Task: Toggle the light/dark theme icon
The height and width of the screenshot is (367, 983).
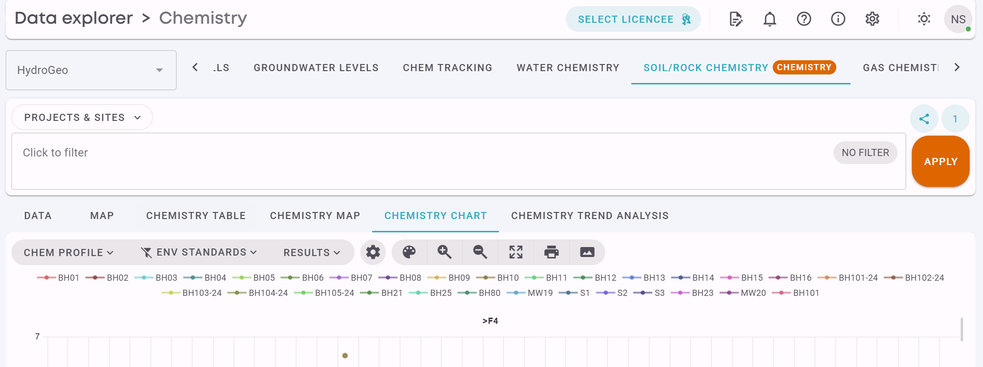Action: click(x=924, y=19)
